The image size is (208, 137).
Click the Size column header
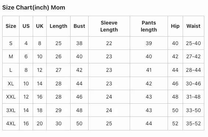coord(11,26)
